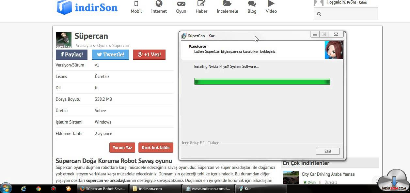The width and height of the screenshot is (410, 193).
Task: Switch to indirson.com folder taskbar item
Action: point(155,188)
